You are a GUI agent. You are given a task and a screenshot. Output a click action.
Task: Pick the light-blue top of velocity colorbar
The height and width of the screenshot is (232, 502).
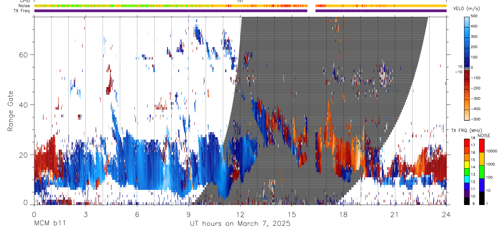click(x=467, y=21)
